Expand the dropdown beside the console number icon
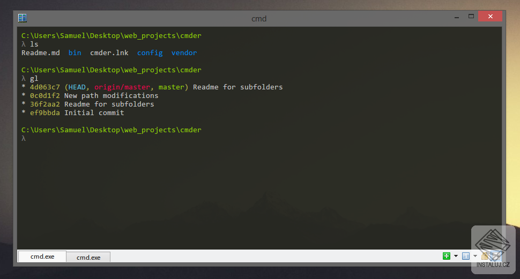Screen dimensions: 520x279 (x=475, y=256)
